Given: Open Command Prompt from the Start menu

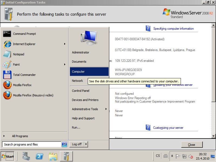Looking at the screenshot, I should point(24,34).
